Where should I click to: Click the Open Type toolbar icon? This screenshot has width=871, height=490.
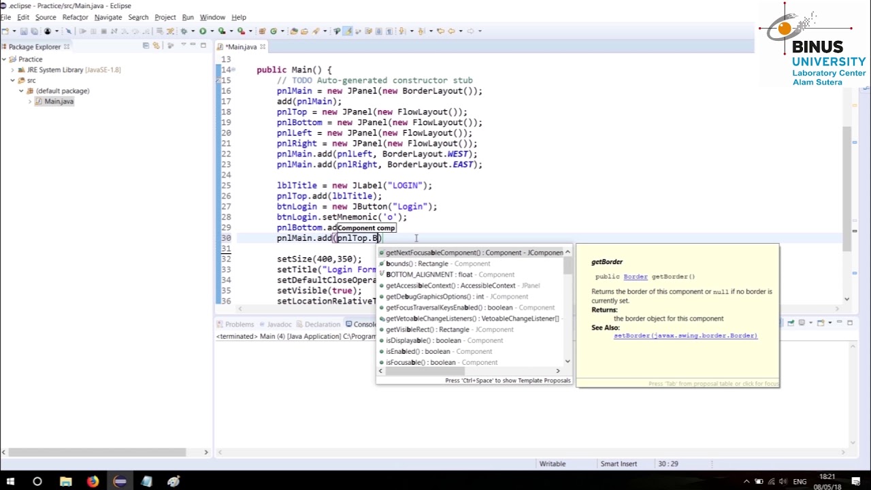click(294, 31)
